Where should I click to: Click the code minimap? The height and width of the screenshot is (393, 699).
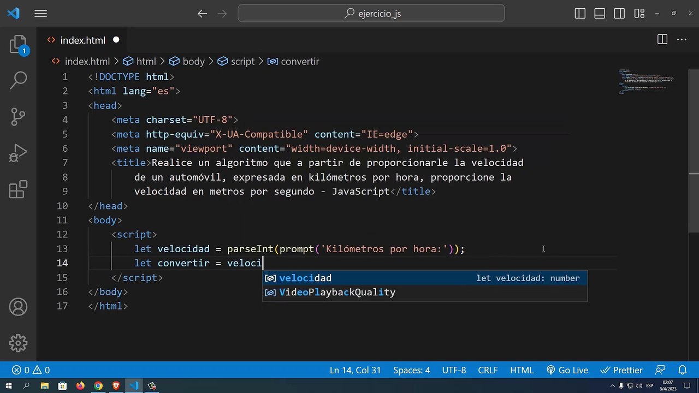647,82
